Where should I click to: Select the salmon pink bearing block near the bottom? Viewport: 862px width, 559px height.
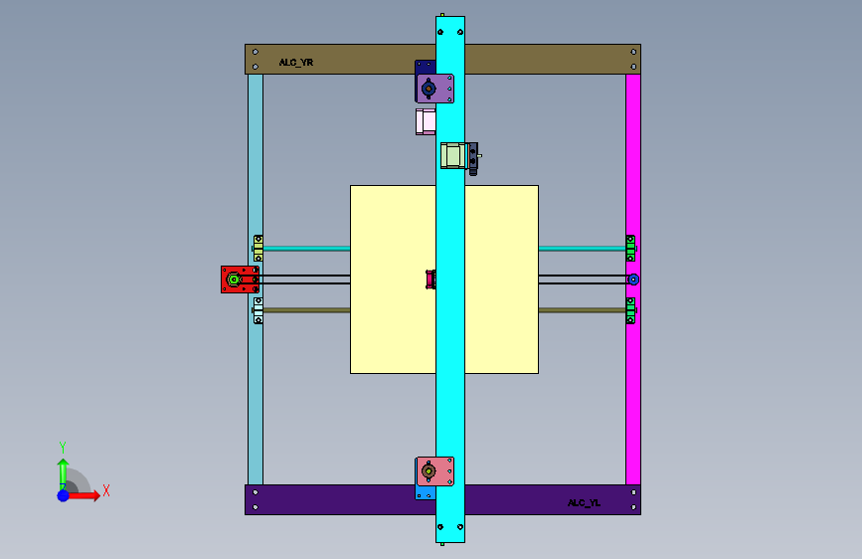pyautogui.click(x=434, y=471)
